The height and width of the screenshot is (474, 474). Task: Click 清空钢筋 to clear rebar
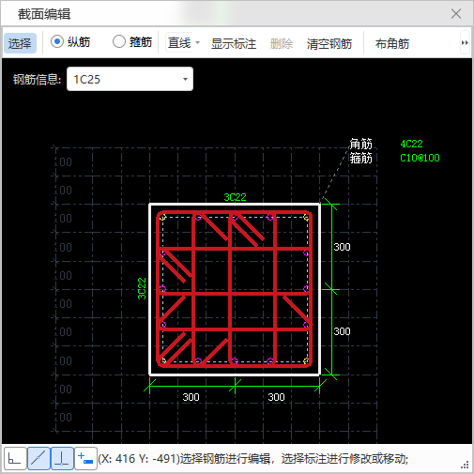329,43
